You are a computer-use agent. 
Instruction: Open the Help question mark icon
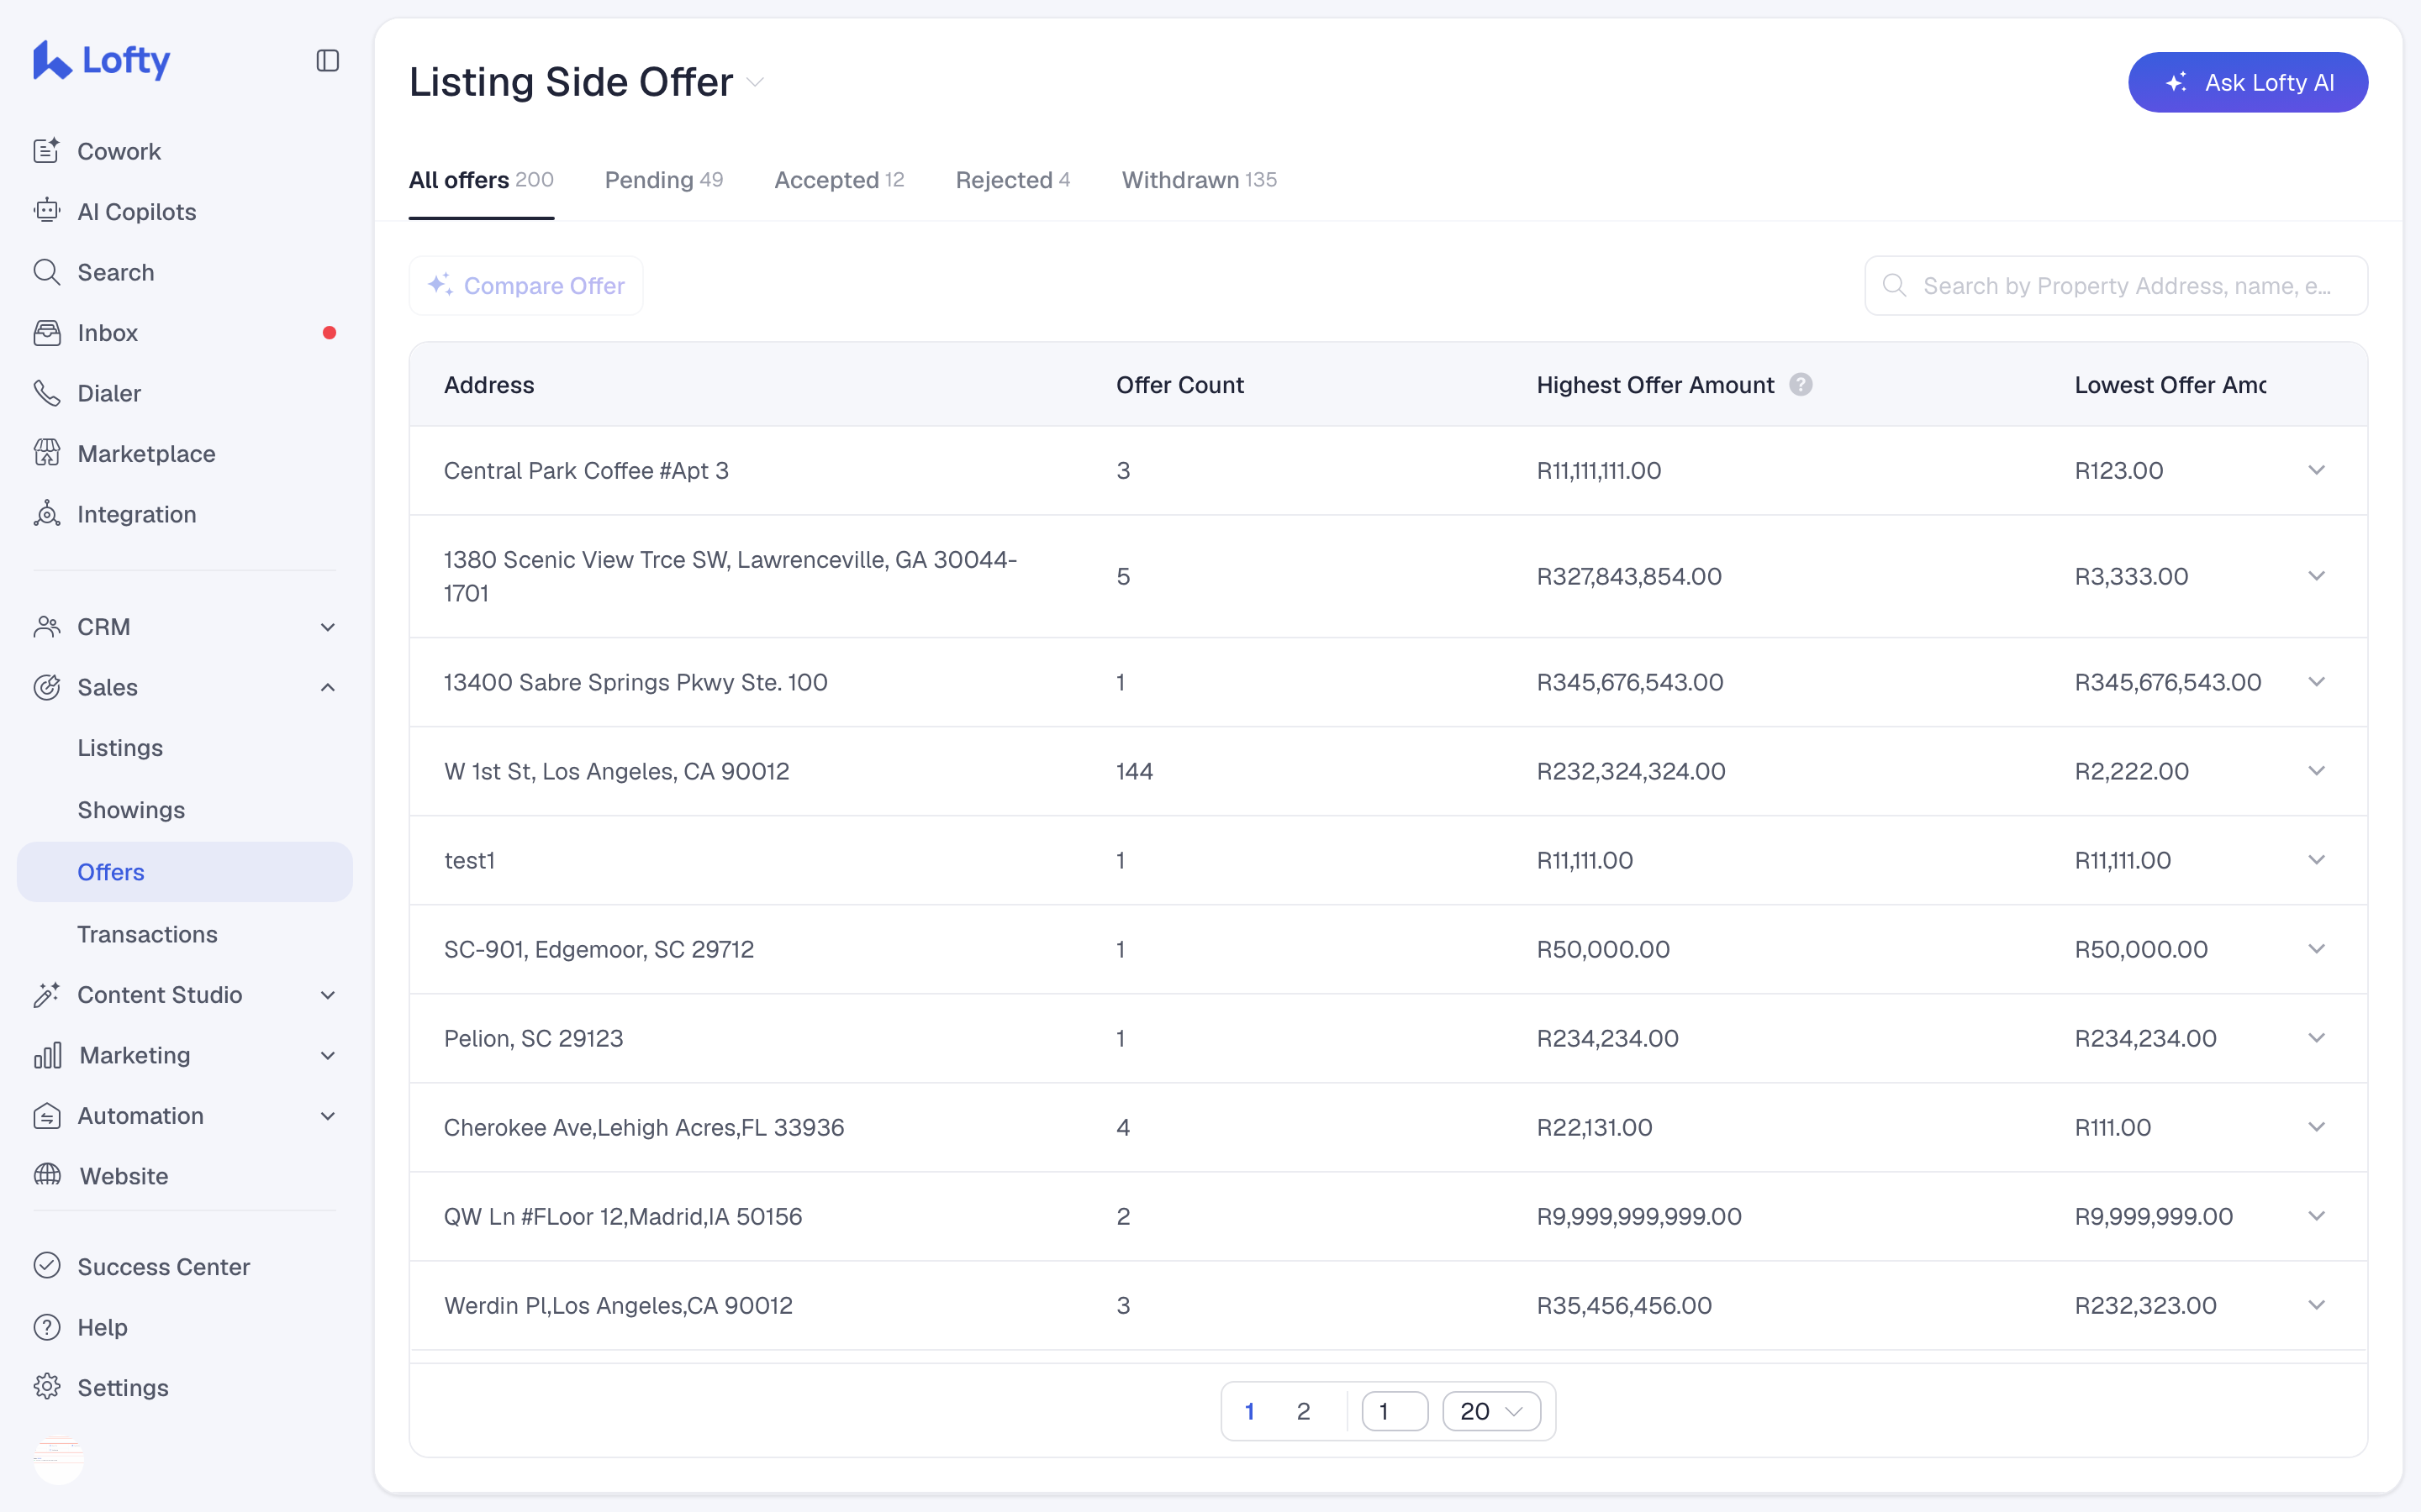click(x=47, y=1327)
